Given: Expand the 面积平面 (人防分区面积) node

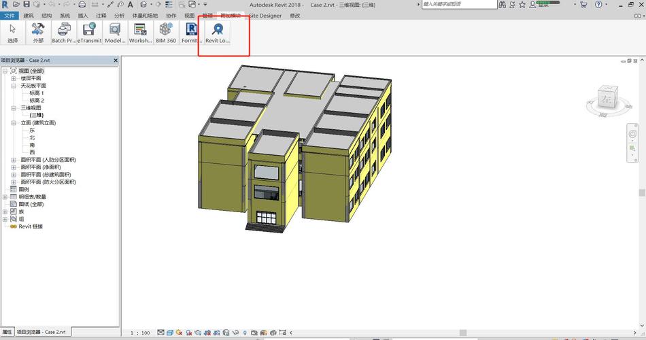Looking at the screenshot, I should pyautogui.click(x=13, y=160).
